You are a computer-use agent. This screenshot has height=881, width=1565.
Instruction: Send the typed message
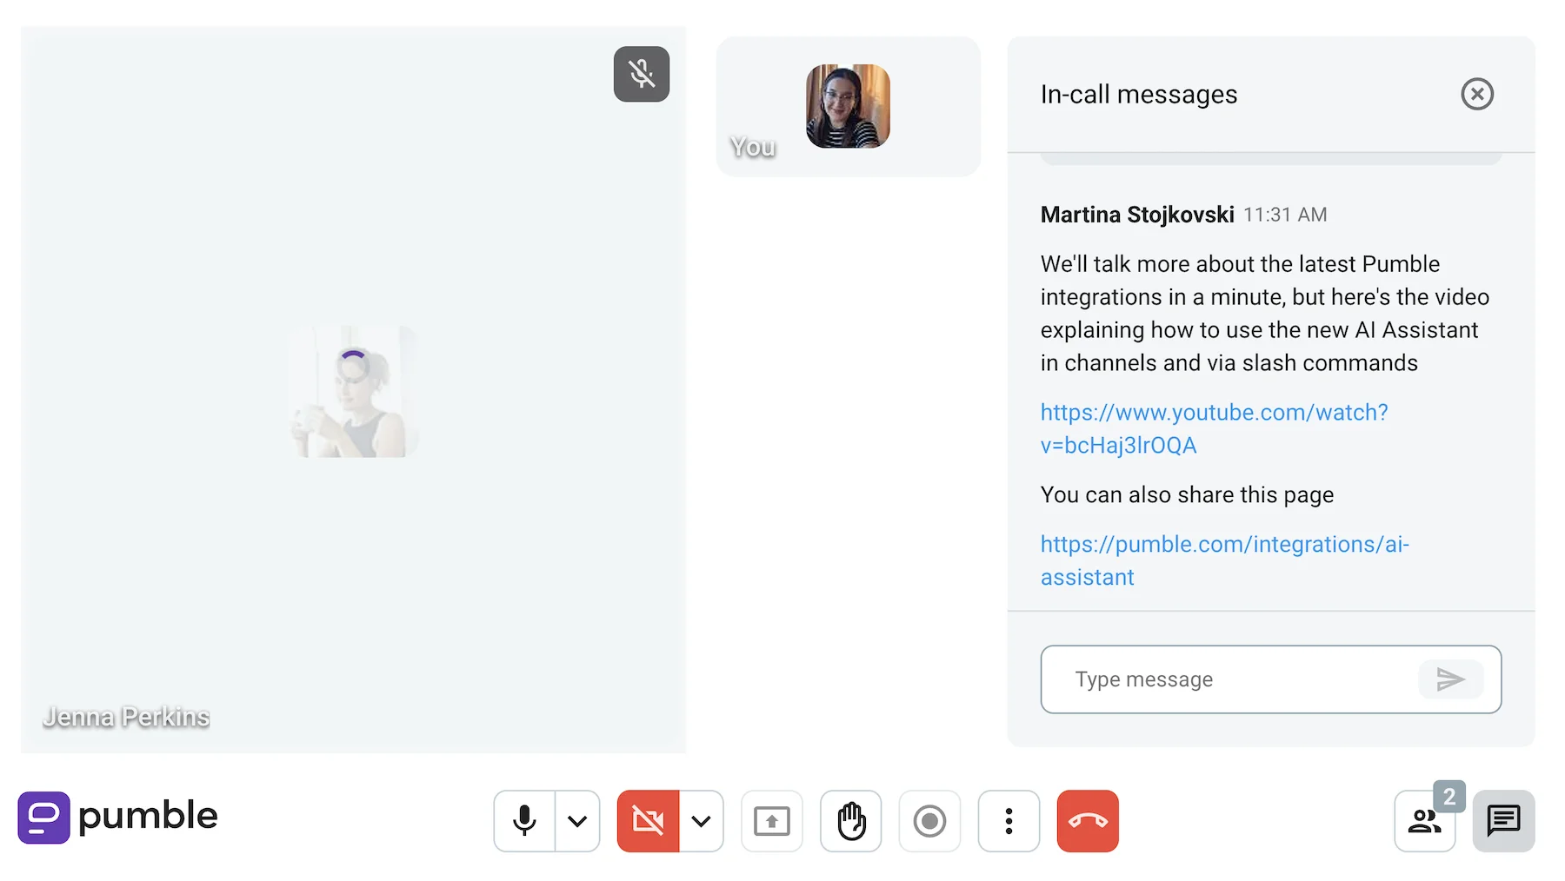1450,679
